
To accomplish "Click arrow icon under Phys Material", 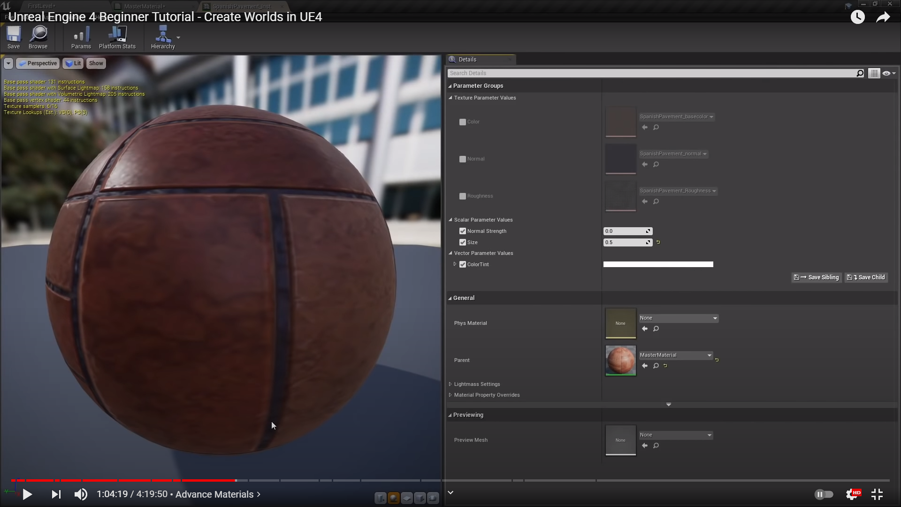I will [645, 329].
